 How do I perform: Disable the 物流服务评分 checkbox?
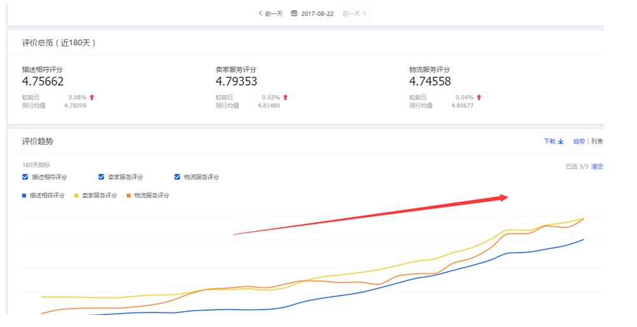point(178,177)
